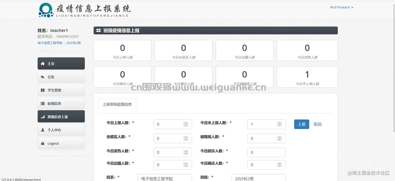Focus the 去疫区人数 input field
395x181 pixels.
tap(173, 138)
